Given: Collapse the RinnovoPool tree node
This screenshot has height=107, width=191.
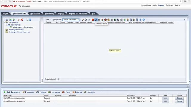Looking at the screenshot, I should pos(7,25).
